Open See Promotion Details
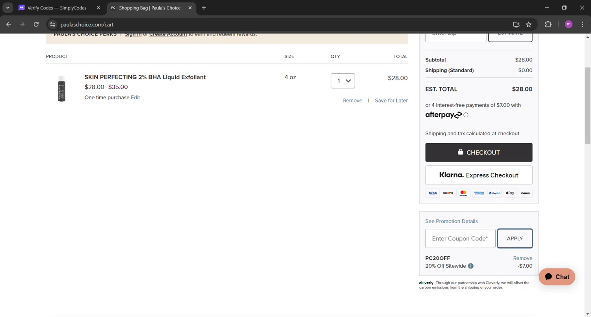 tap(452, 221)
